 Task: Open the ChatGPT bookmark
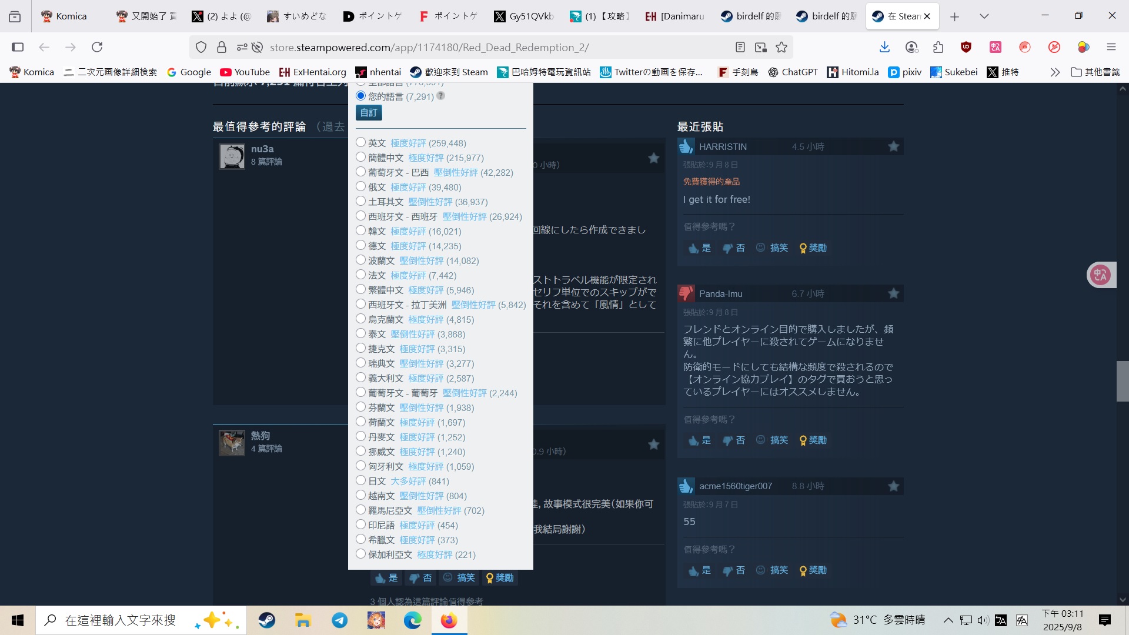pos(793,72)
